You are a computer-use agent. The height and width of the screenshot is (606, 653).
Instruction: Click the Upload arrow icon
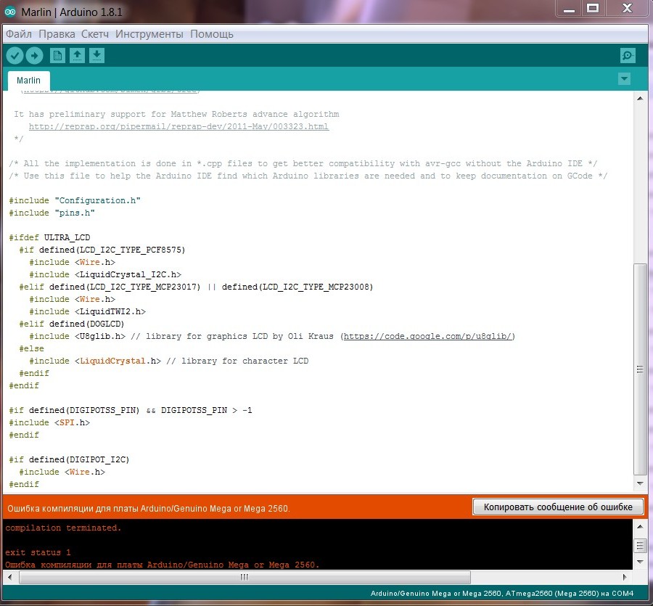click(x=34, y=56)
